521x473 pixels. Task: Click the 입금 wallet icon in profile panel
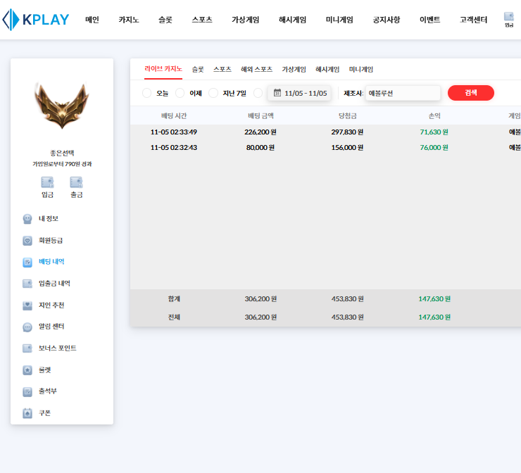tap(47, 182)
